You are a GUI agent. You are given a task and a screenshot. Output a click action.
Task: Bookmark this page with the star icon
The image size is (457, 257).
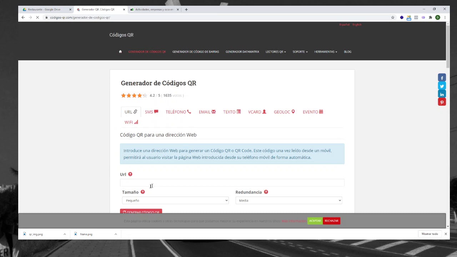click(x=393, y=17)
